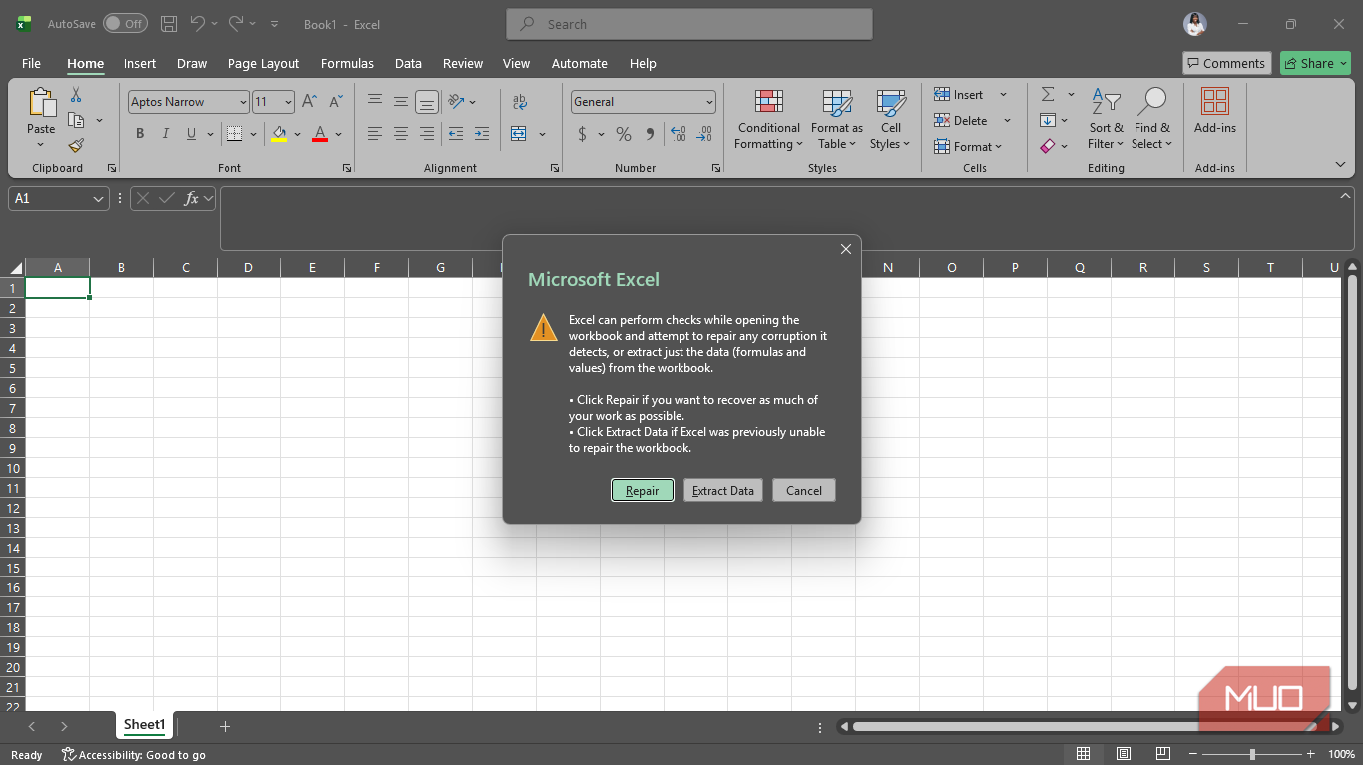Open the Aptos Narrow font name dropdown

point(243,102)
